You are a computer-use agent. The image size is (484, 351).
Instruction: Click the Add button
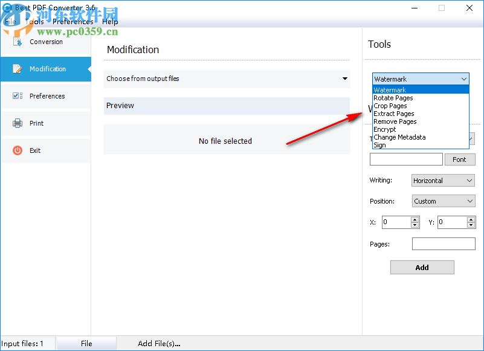point(422,267)
